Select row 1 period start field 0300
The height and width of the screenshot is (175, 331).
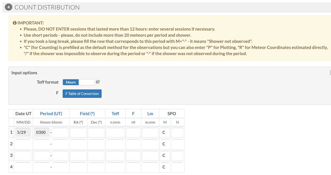pos(42,132)
